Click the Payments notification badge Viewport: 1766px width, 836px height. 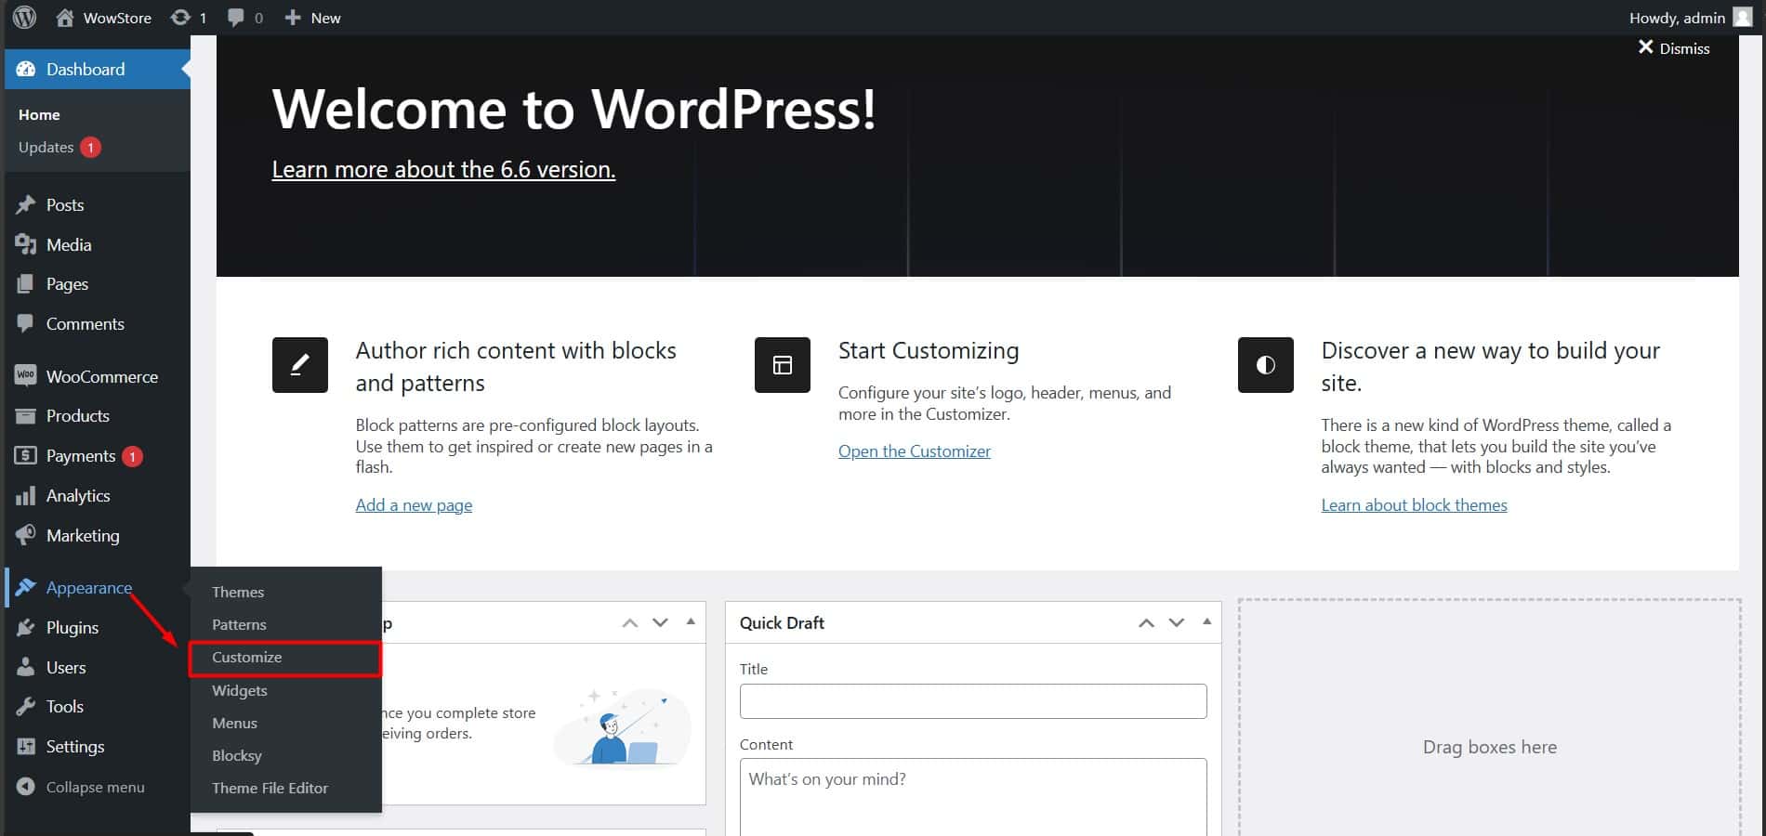coord(132,456)
